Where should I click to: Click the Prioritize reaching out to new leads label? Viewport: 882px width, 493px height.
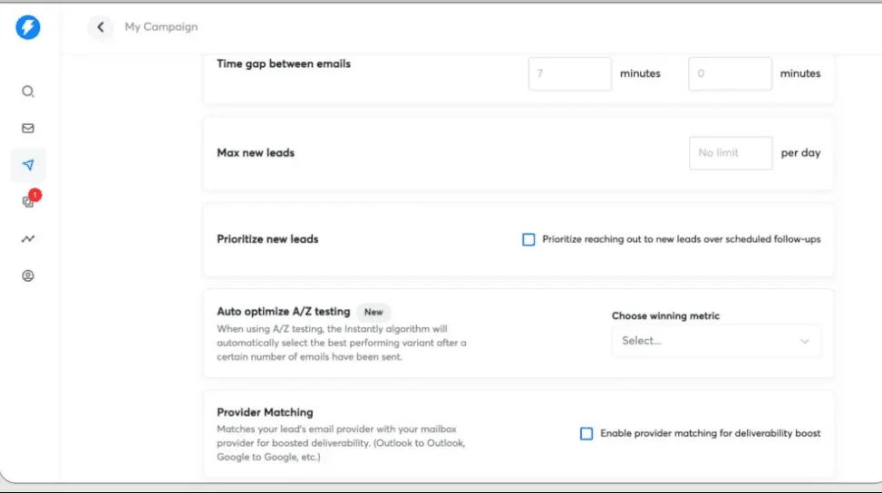(681, 239)
